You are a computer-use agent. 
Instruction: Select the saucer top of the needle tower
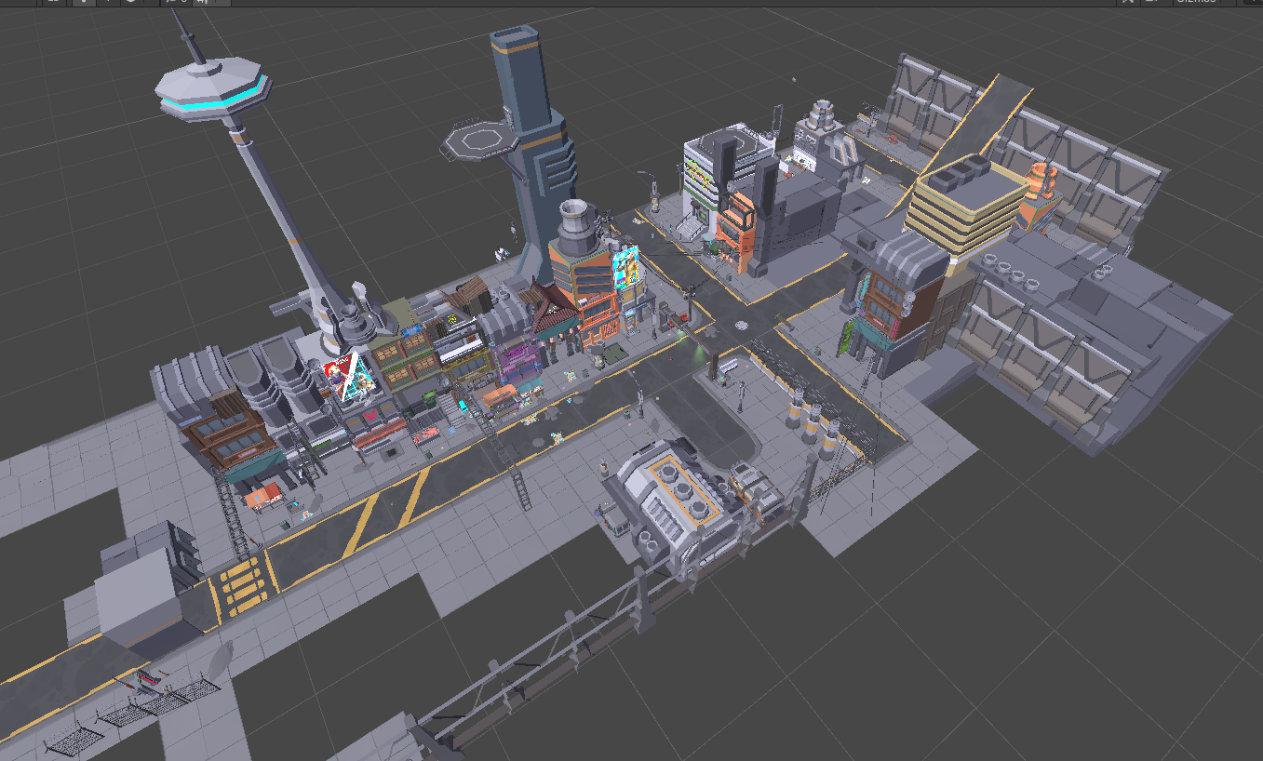213,90
